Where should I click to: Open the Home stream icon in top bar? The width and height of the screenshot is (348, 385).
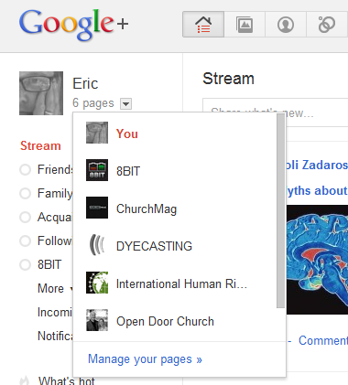click(x=203, y=25)
